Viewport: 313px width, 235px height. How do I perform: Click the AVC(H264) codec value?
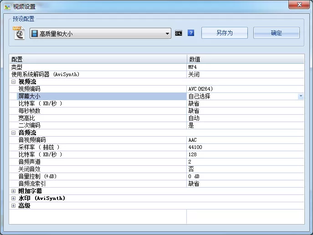coord(200,89)
